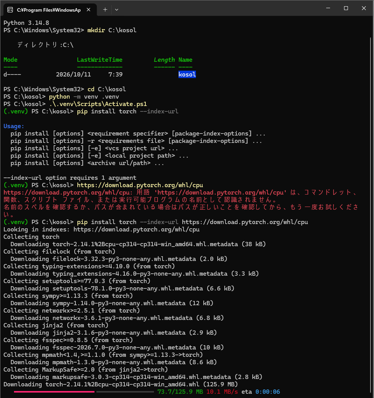Open a new terminal tab
Image resolution: width=374 pixels, height=398 pixels.
(x=105, y=10)
